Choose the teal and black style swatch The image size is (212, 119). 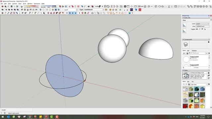(197, 89)
